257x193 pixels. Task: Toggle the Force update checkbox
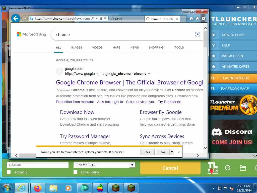(75, 172)
